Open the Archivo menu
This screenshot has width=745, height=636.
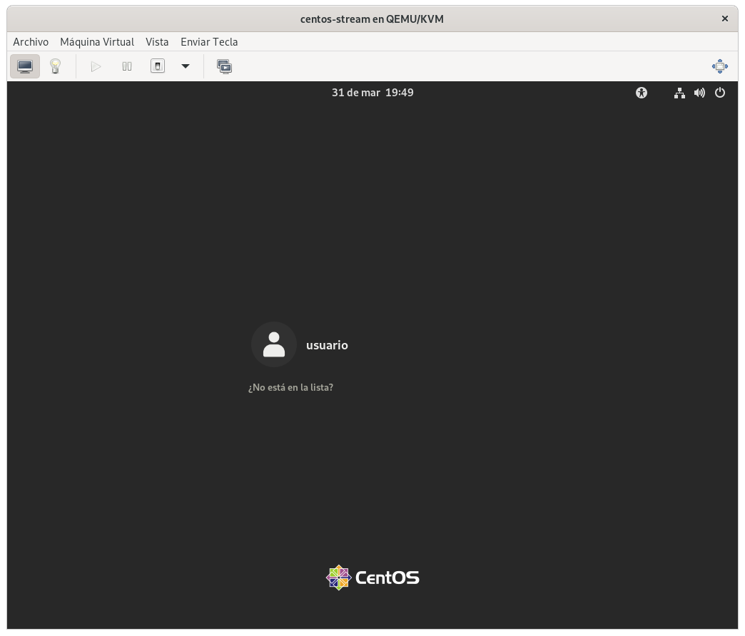coord(31,42)
